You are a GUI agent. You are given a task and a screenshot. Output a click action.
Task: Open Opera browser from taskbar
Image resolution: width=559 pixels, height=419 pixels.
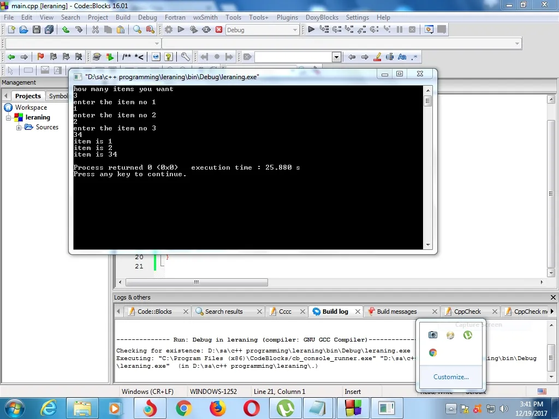point(251,408)
